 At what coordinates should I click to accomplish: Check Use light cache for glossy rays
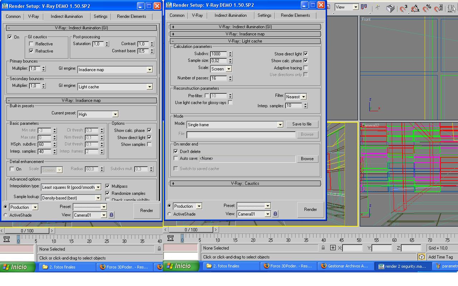tap(230, 103)
